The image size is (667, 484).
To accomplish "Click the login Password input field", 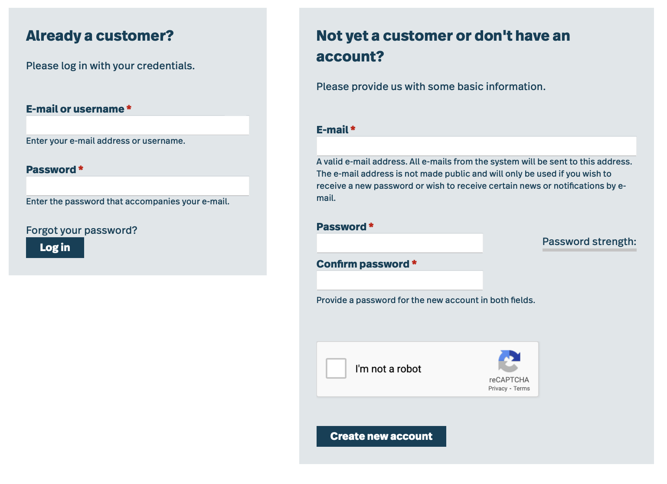I will (x=137, y=186).
